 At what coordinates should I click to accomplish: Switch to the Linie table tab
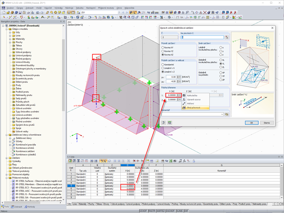click(x=75, y=204)
